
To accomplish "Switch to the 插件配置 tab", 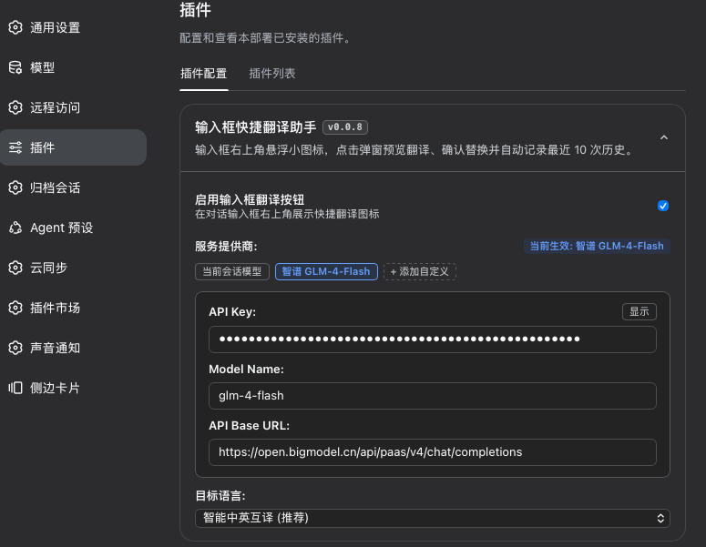I will [x=203, y=74].
